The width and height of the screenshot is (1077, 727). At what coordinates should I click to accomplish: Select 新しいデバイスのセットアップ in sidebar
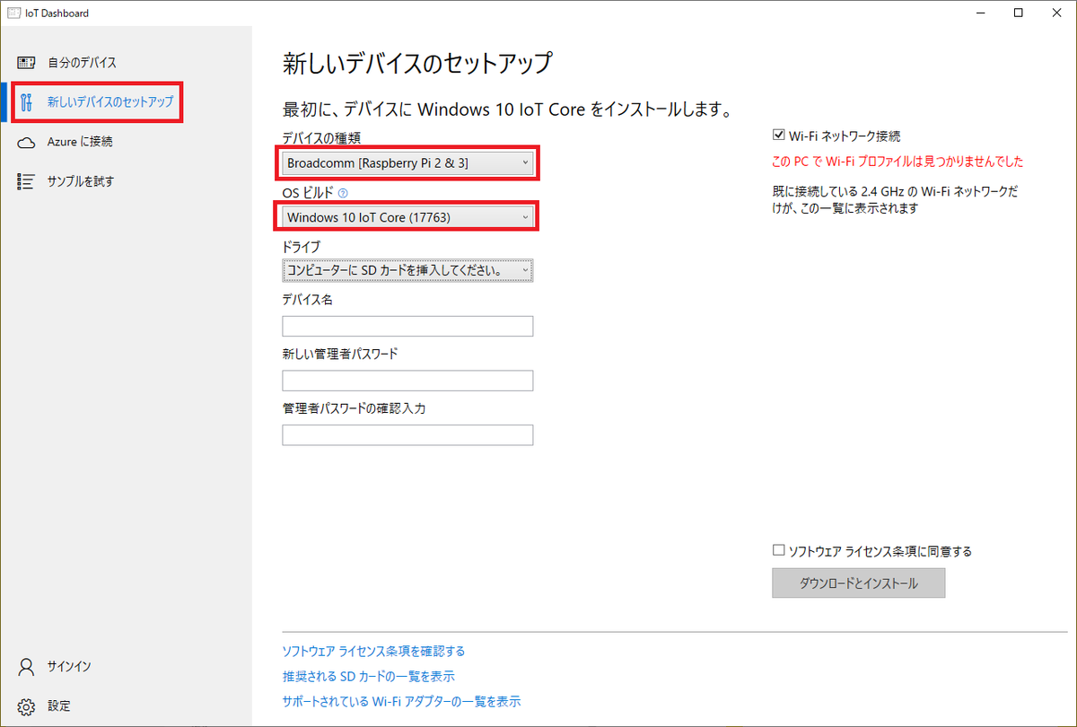[x=126, y=102]
